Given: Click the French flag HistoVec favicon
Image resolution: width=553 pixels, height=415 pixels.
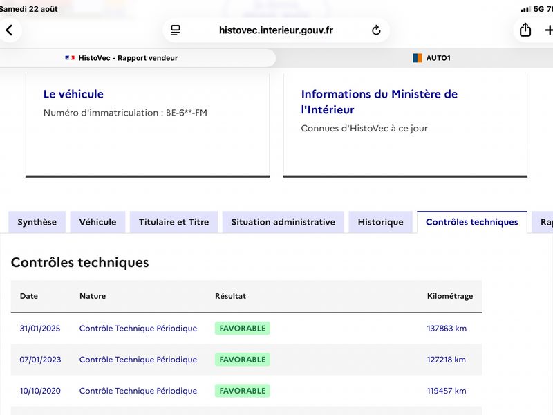Looking at the screenshot, I should click(70, 58).
